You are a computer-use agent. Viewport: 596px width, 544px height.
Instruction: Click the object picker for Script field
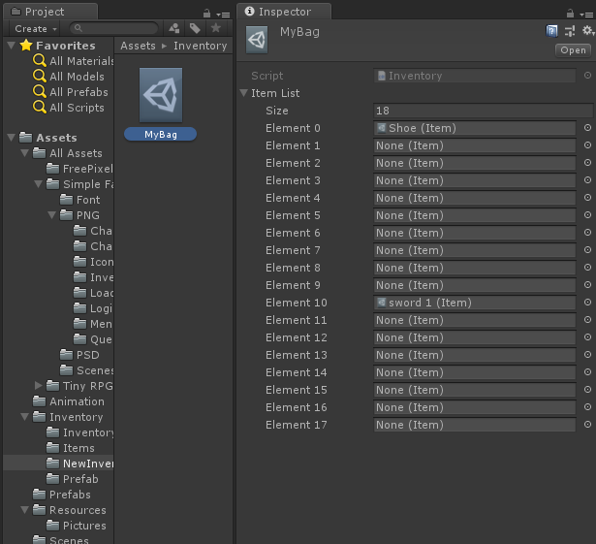pyautogui.click(x=587, y=76)
